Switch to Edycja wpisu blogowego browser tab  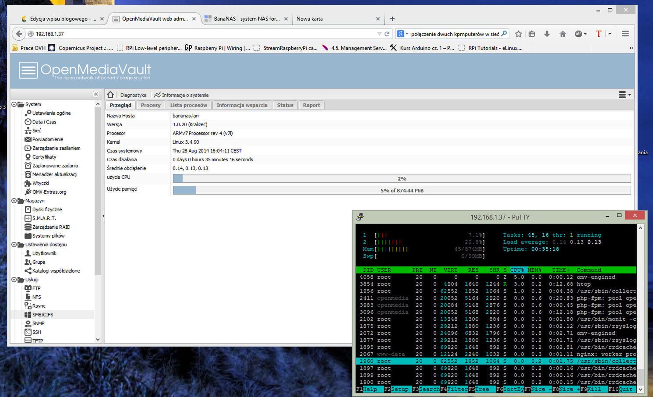[63, 19]
